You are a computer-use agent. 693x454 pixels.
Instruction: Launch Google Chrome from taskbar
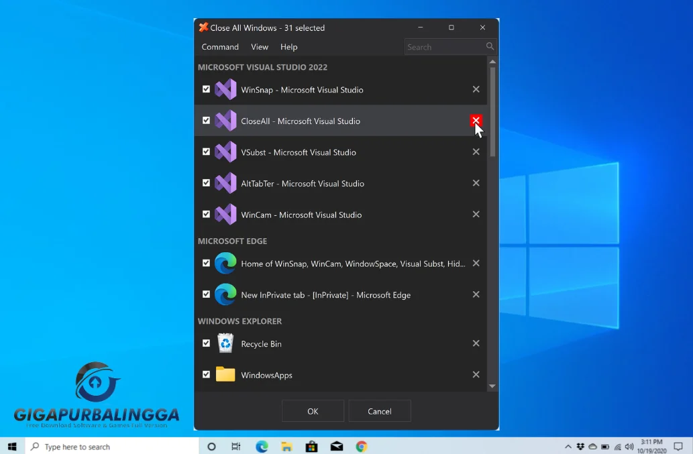pos(362,447)
